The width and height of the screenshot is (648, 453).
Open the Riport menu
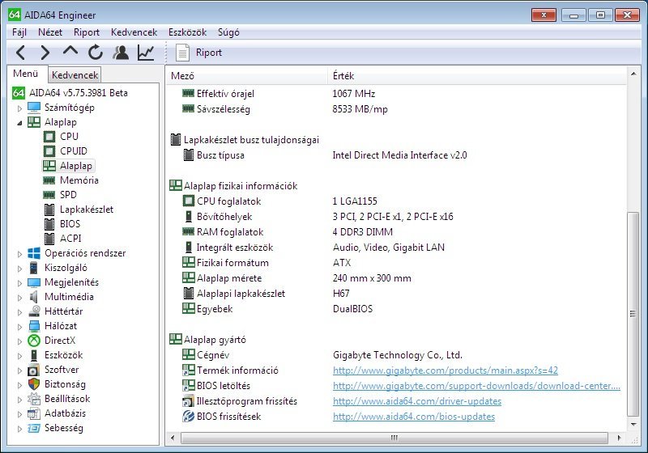87,32
